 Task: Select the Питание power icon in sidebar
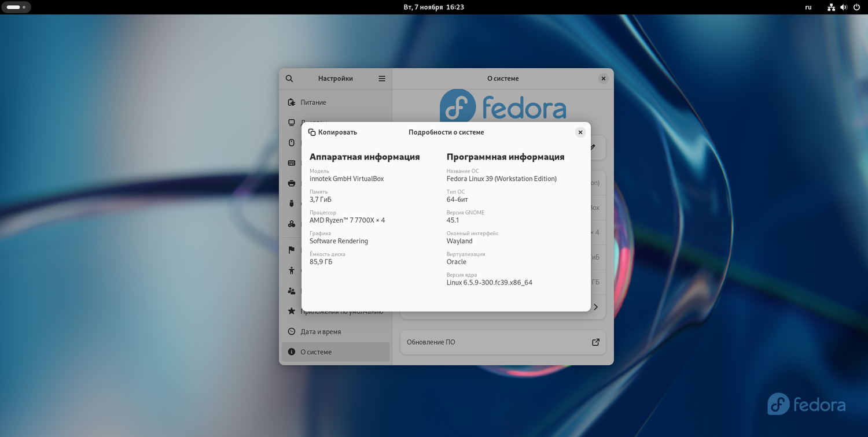click(292, 102)
